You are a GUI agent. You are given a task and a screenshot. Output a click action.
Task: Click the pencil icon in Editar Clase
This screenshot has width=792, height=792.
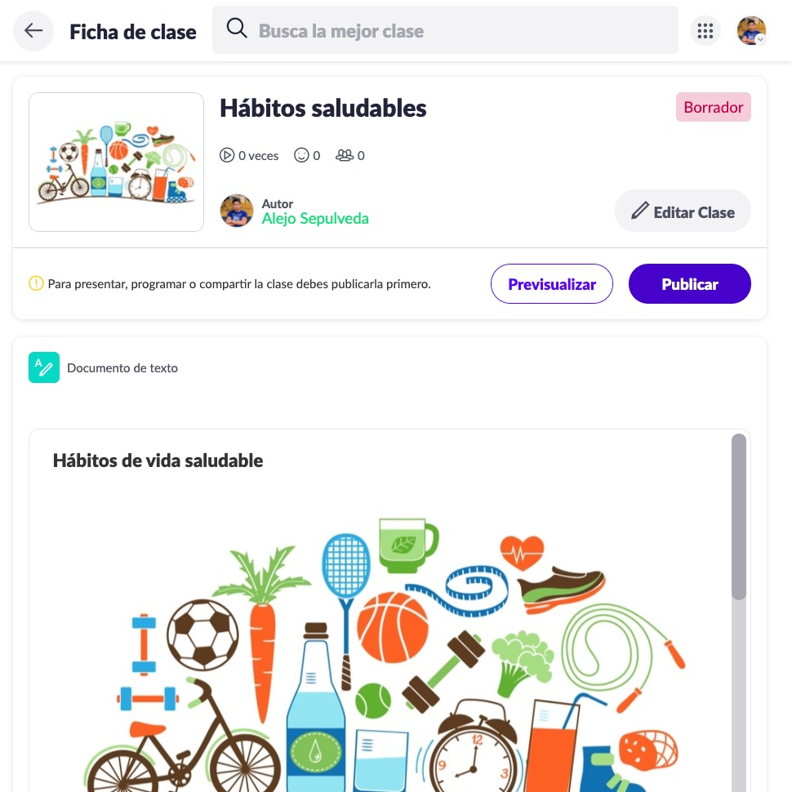click(x=640, y=211)
